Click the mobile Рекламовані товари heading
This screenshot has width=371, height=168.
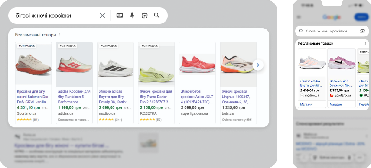tap(316, 43)
